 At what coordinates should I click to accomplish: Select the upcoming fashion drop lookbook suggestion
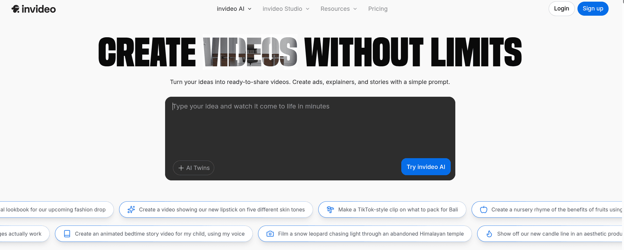point(54,209)
